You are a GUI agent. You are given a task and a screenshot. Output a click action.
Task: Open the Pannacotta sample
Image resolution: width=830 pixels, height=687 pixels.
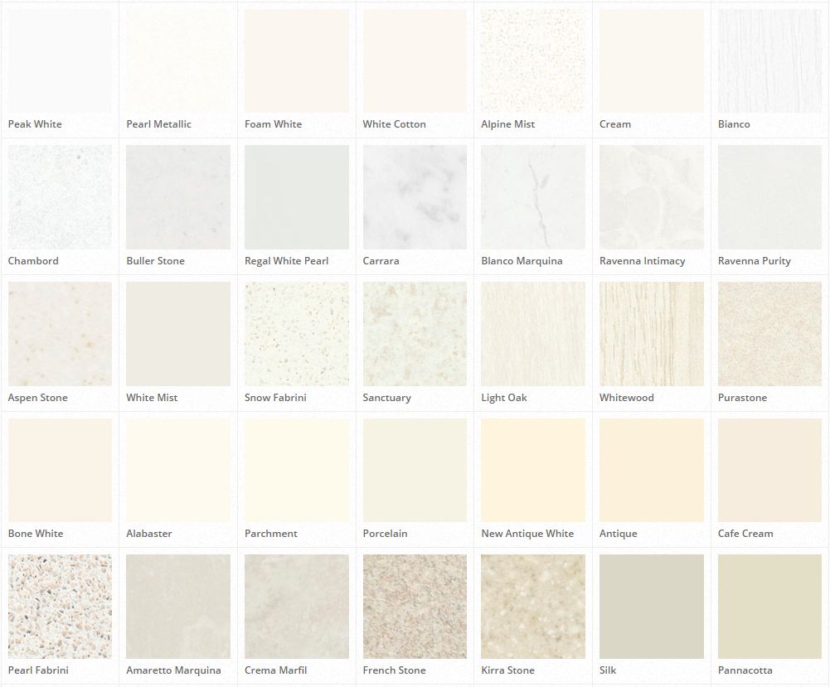tap(769, 607)
